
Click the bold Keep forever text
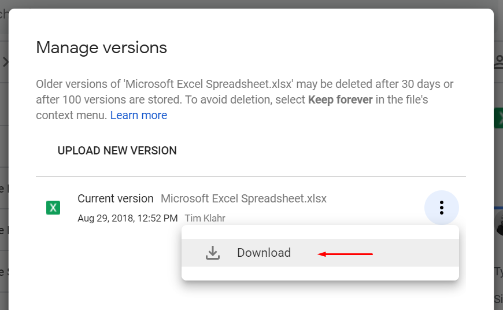tap(340, 99)
